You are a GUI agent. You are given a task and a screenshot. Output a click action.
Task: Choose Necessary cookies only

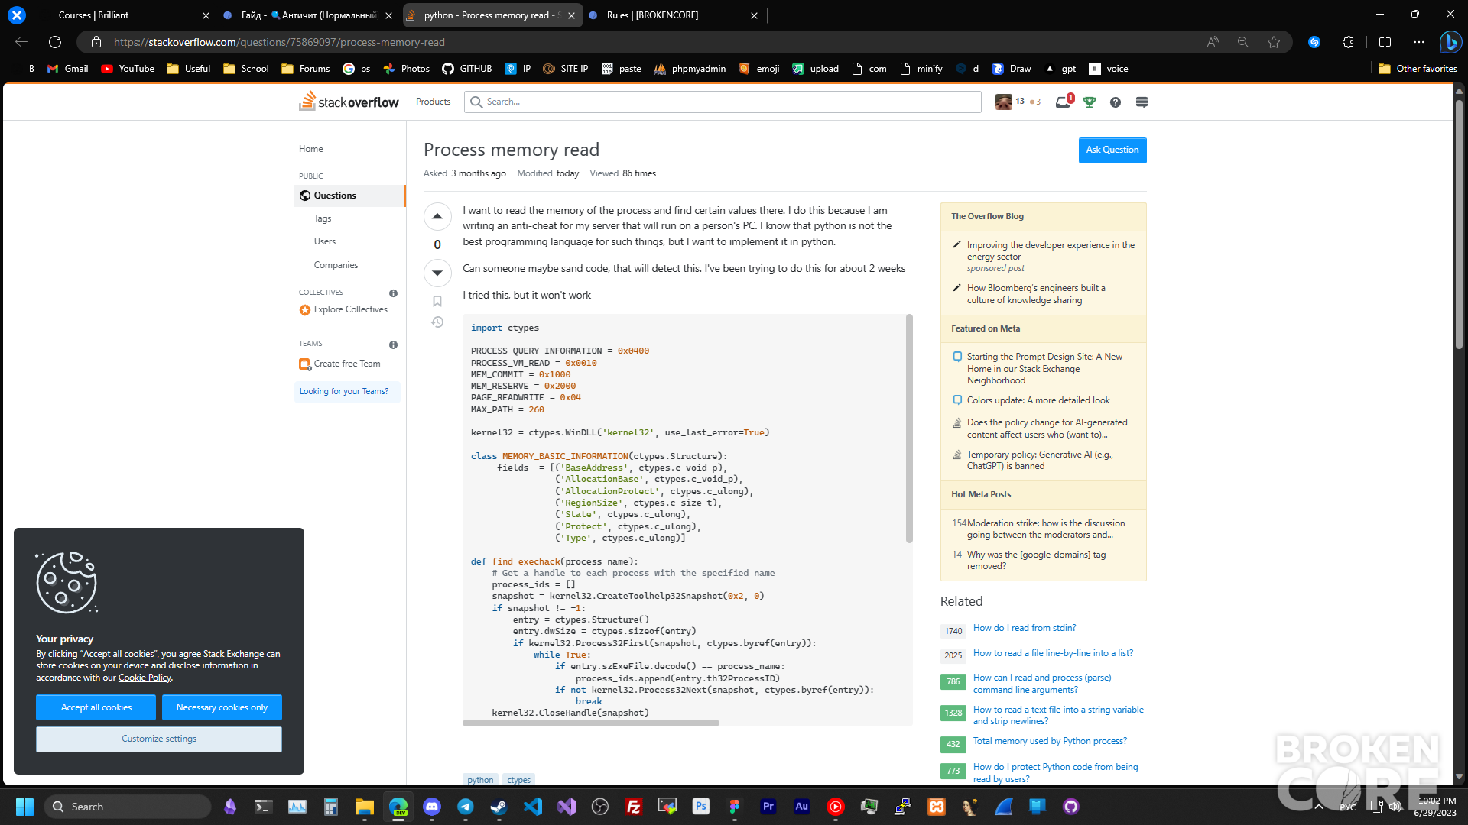(222, 707)
